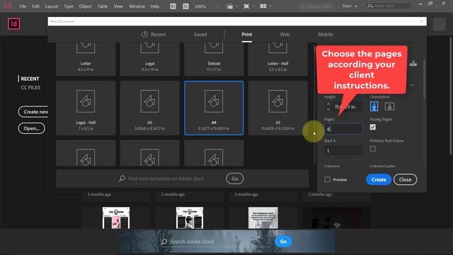This screenshot has height=255, width=453.
Task: Open the pink fashion magazine thumbnail
Action: point(116,217)
